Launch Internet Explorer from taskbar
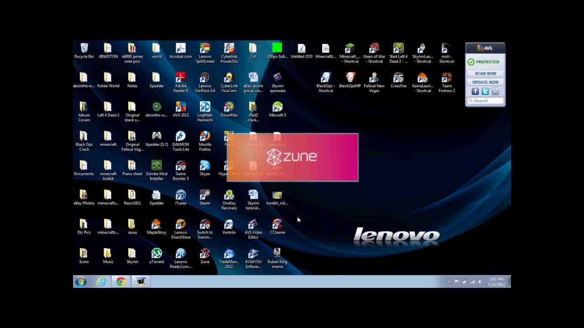The width and height of the screenshot is (584, 328). (x=101, y=282)
